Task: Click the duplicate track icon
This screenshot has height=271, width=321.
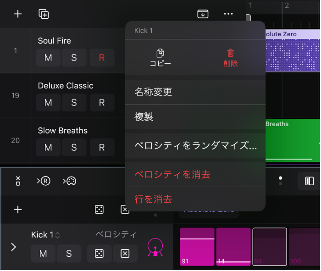Action: point(44,14)
